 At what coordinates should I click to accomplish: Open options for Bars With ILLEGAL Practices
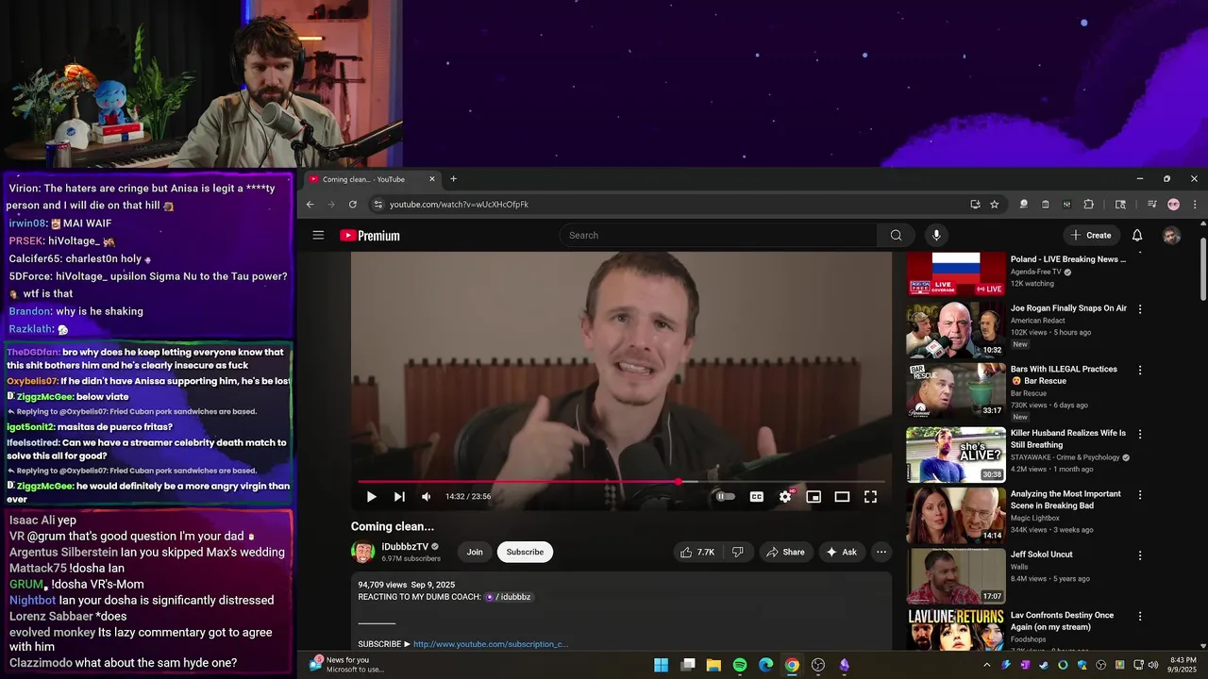point(1140,371)
